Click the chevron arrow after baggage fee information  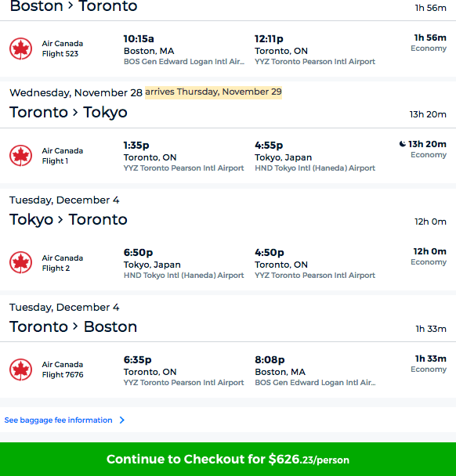(x=121, y=420)
